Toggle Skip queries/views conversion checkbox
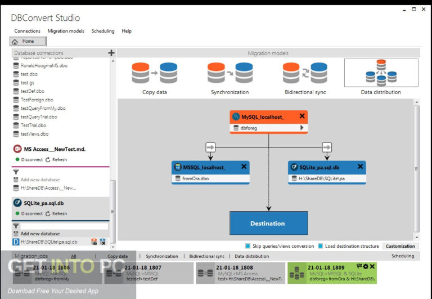Image resolution: width=432 pixels, height=299 pixels. click(x=248, y=246)
